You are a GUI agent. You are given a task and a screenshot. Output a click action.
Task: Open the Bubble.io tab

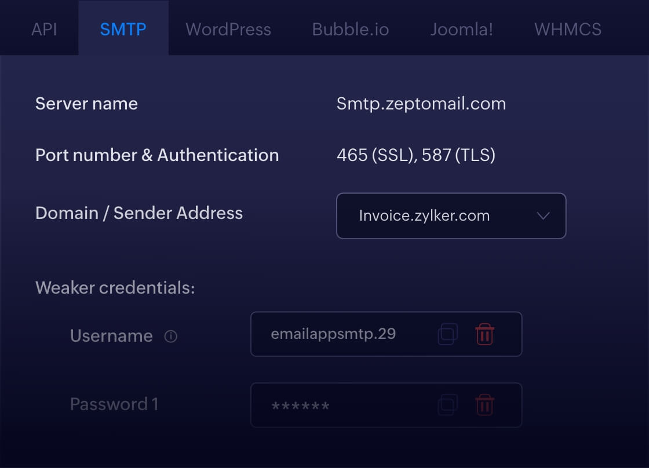tap(350, 30)
